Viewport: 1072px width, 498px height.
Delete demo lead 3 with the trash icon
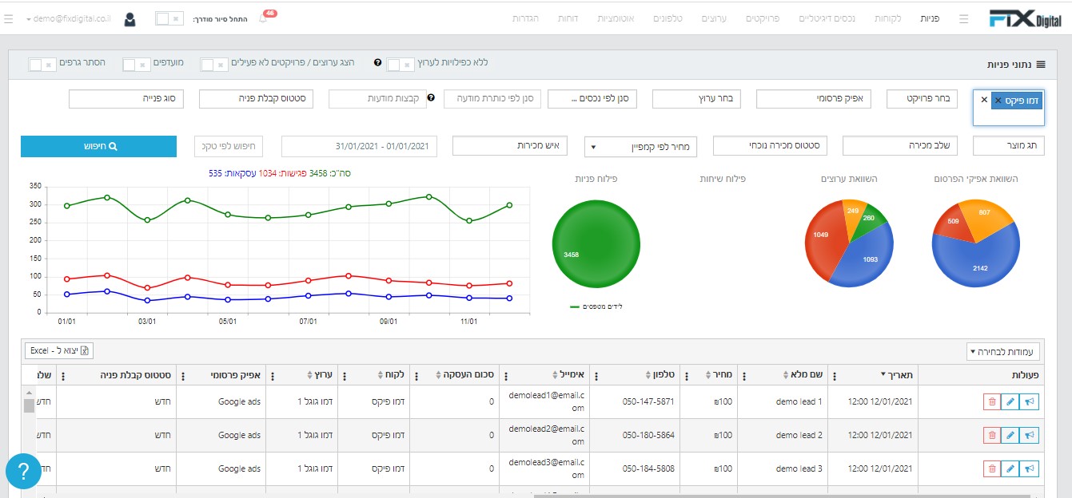[x=992, y=468]
